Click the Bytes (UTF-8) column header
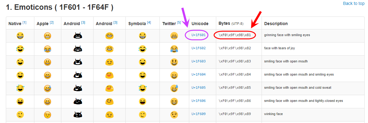 pos(231,24)
